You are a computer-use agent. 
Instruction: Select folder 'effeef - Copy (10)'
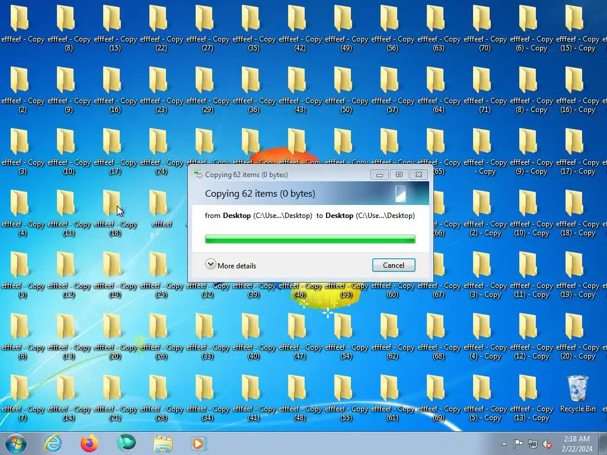[x=69, y=151]
